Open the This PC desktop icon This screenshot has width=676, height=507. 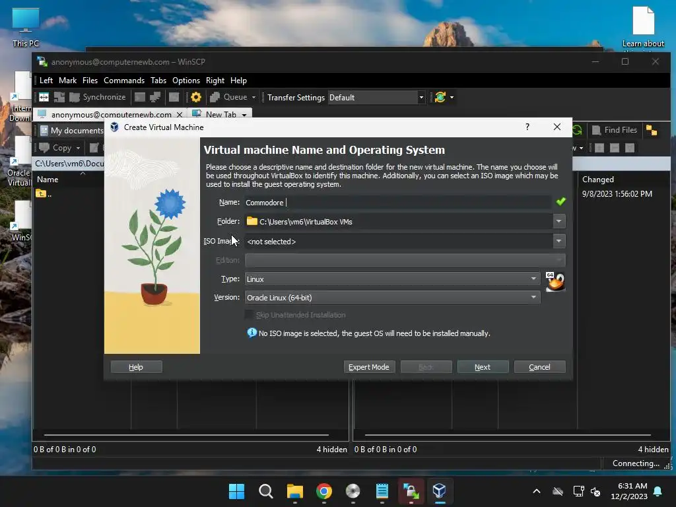26,28
